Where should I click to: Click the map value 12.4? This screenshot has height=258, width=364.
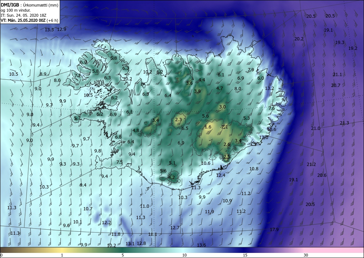221,175
